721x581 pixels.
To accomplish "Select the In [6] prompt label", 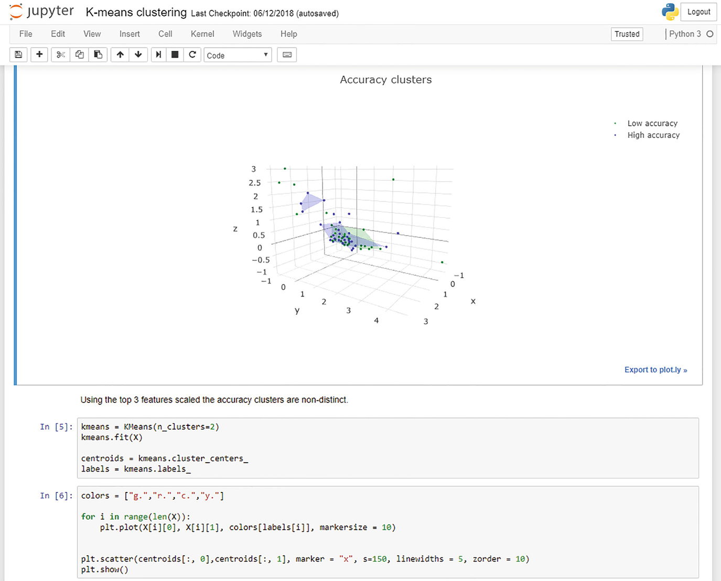I will point(57,496).
